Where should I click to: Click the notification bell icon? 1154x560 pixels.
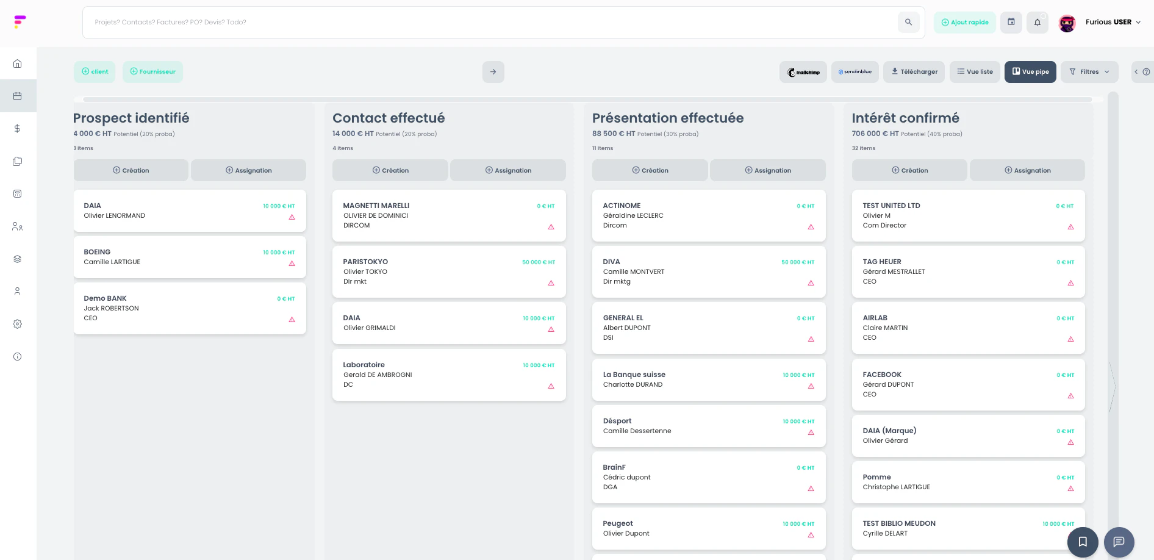click(x=1037, y=23)
